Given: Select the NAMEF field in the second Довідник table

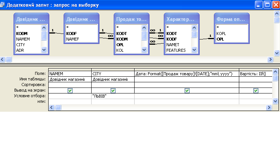Looking at the screenshot, I should [73, 39].
